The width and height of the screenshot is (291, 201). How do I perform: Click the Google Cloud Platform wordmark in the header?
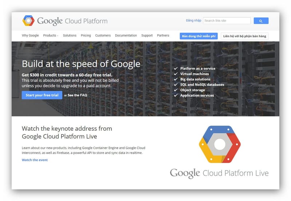tap(72, 21)
